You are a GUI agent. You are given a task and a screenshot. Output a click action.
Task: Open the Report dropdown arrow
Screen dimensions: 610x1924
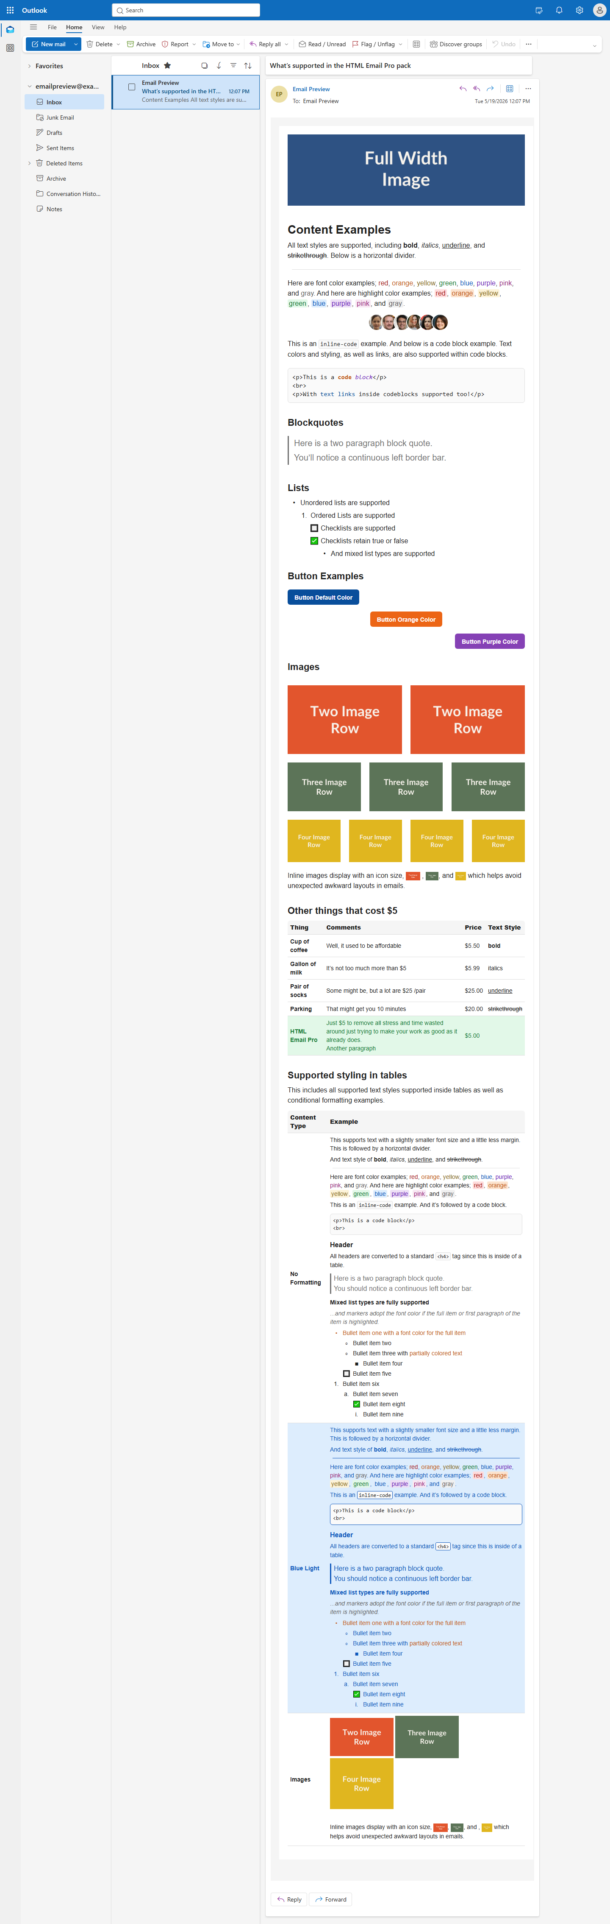194,44
